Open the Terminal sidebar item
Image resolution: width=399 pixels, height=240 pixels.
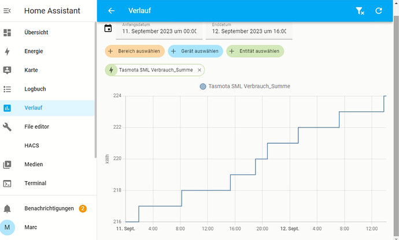[35, 183]
